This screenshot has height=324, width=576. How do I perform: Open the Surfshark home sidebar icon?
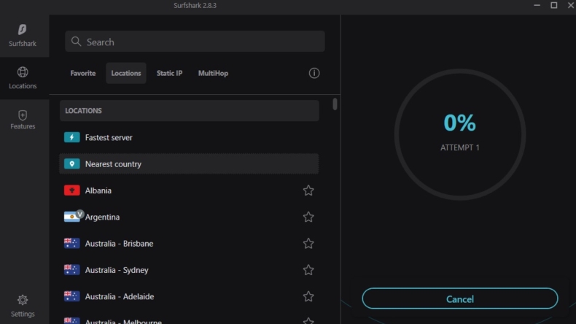pyautogui.click(x=23, y=34)
